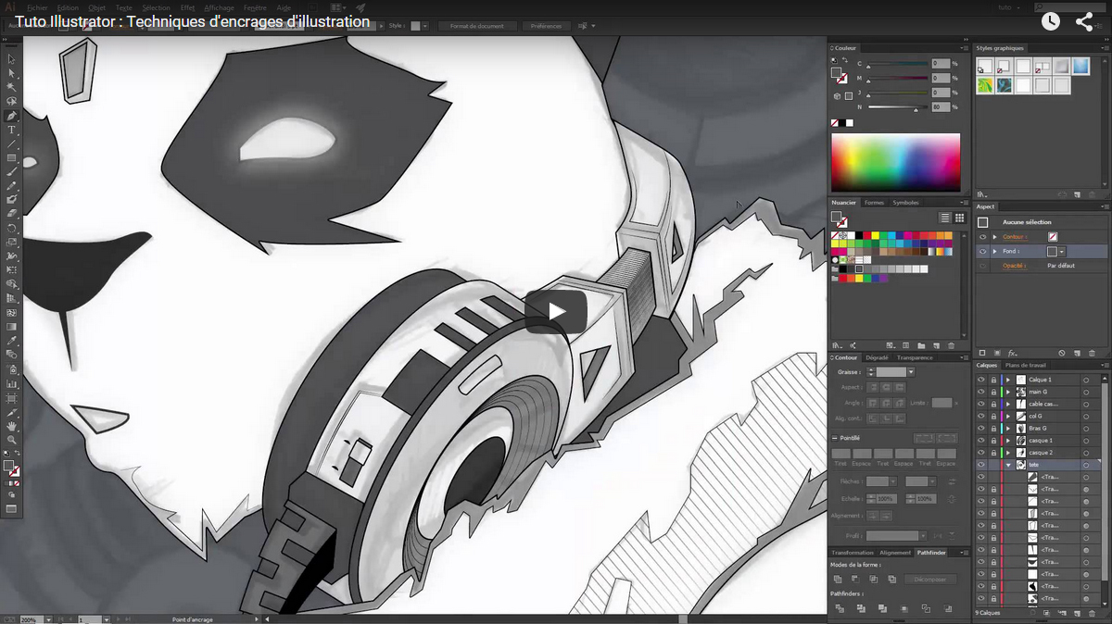Select the blue gradient graphic style thumbnail

pos(1080,67)
